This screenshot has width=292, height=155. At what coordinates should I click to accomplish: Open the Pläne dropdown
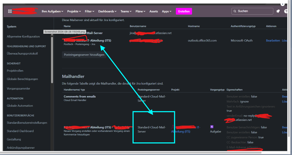pyautogui.click(x=140, y=11)
